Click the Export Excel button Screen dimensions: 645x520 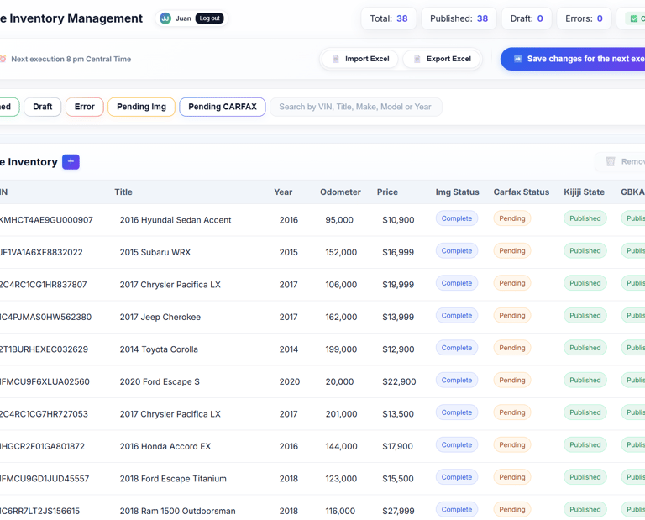pyautogui.click(x=442, y=59)
